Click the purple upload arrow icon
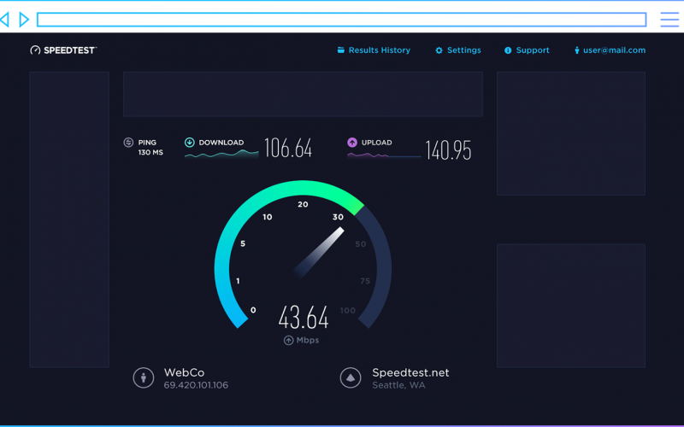This screenshot has width=684, height=427. [352, 143]
